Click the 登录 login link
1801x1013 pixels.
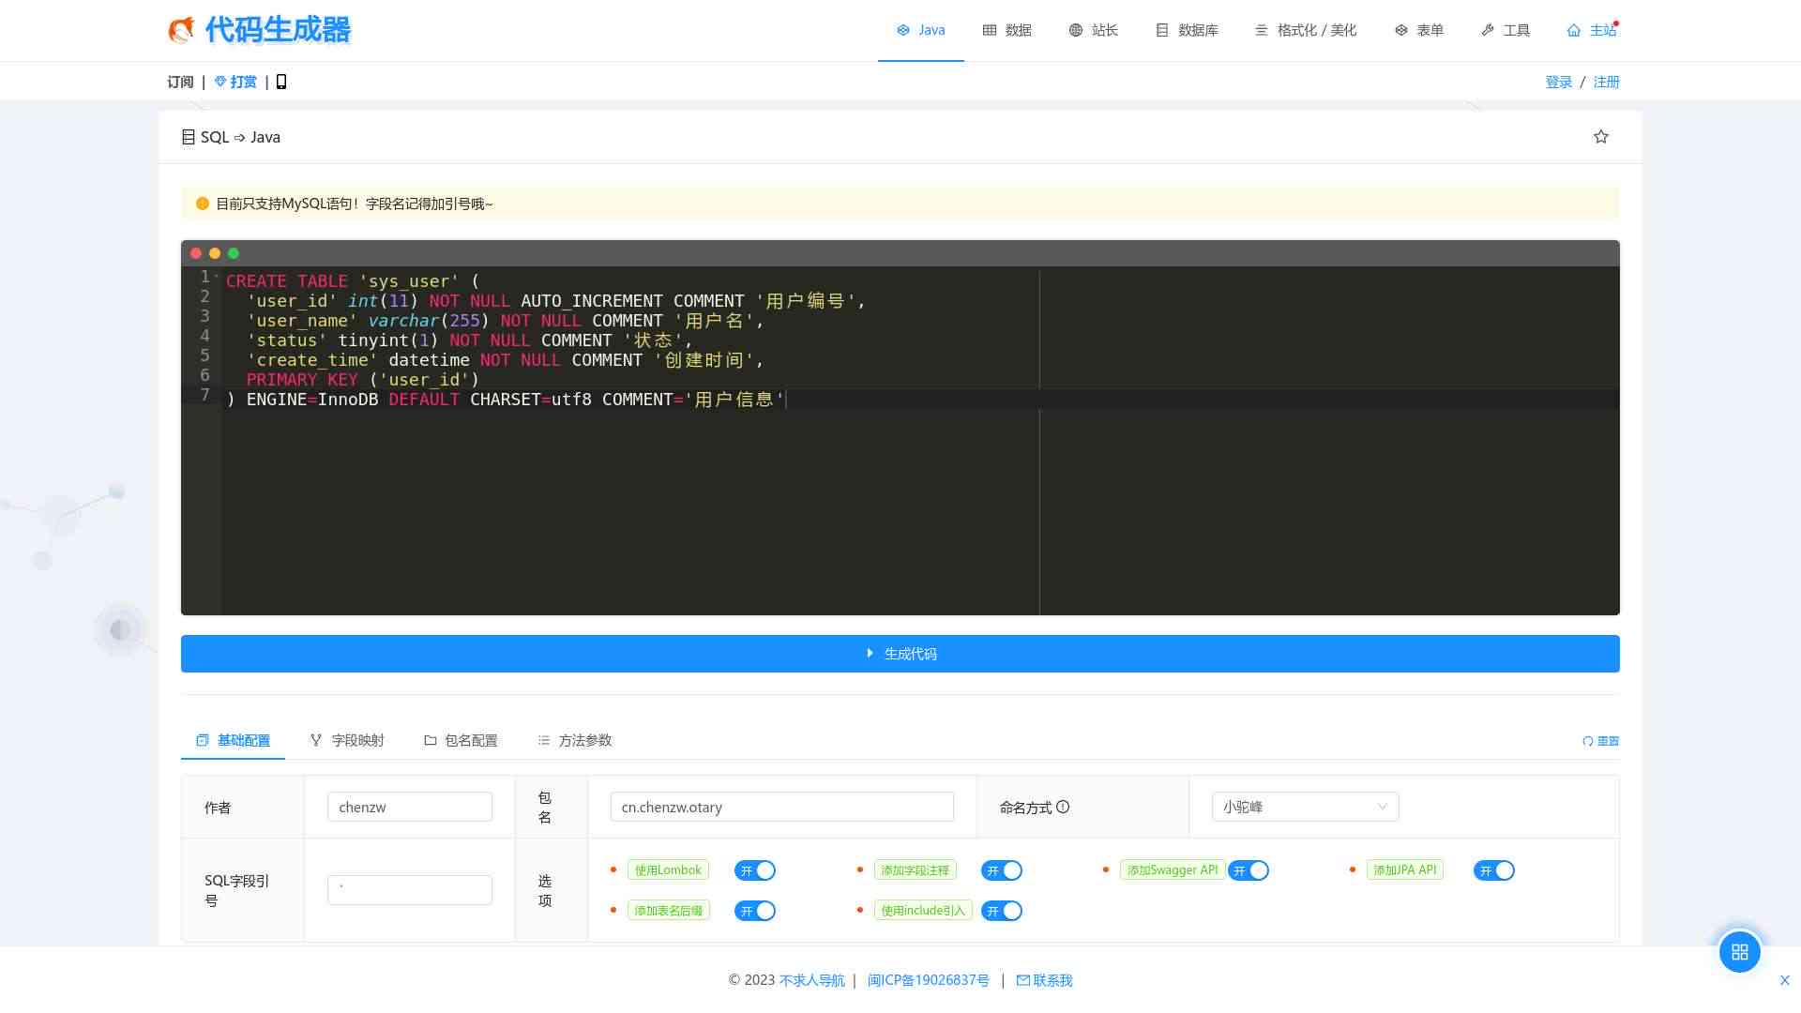[x=1559, y=82]
